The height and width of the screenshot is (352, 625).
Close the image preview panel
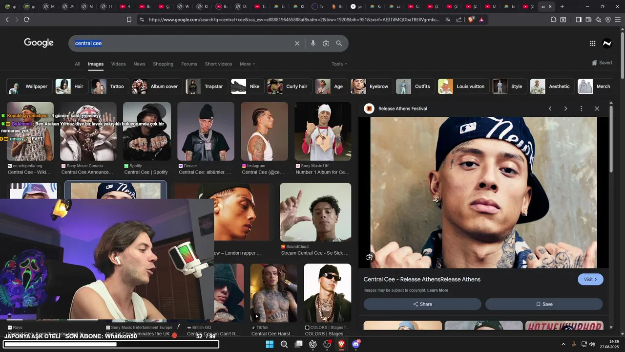597,109
